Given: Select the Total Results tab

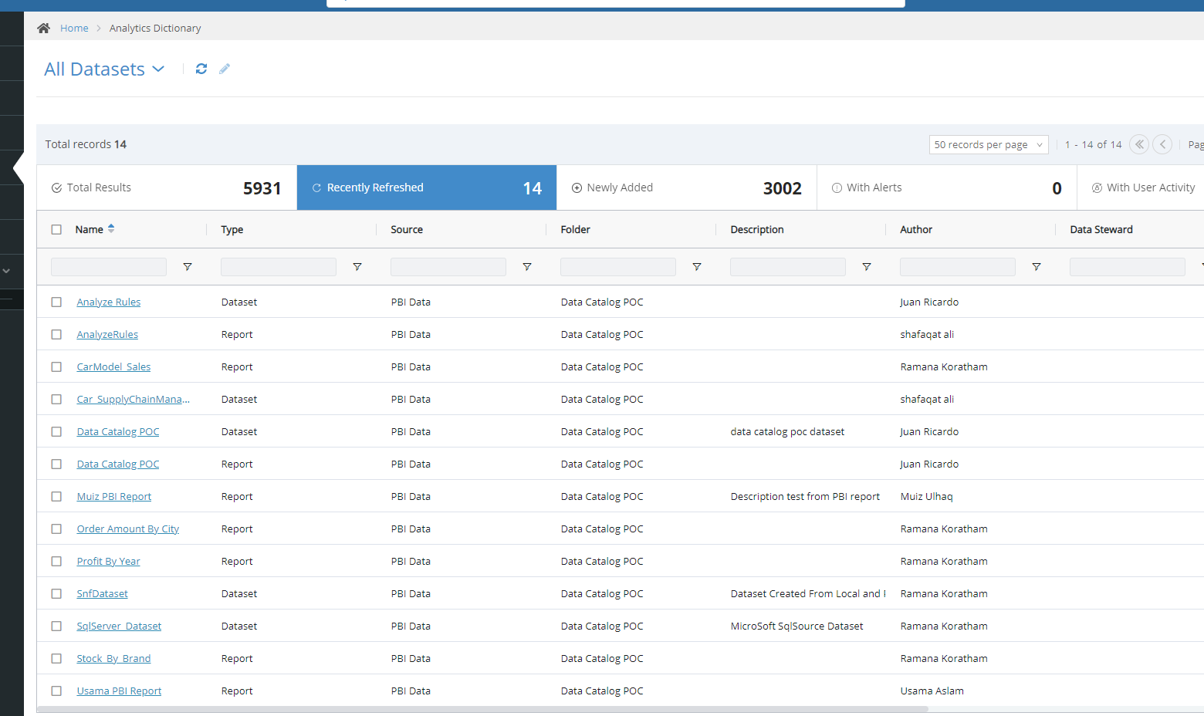Looking at the screenshot, I should coord(167,187).
